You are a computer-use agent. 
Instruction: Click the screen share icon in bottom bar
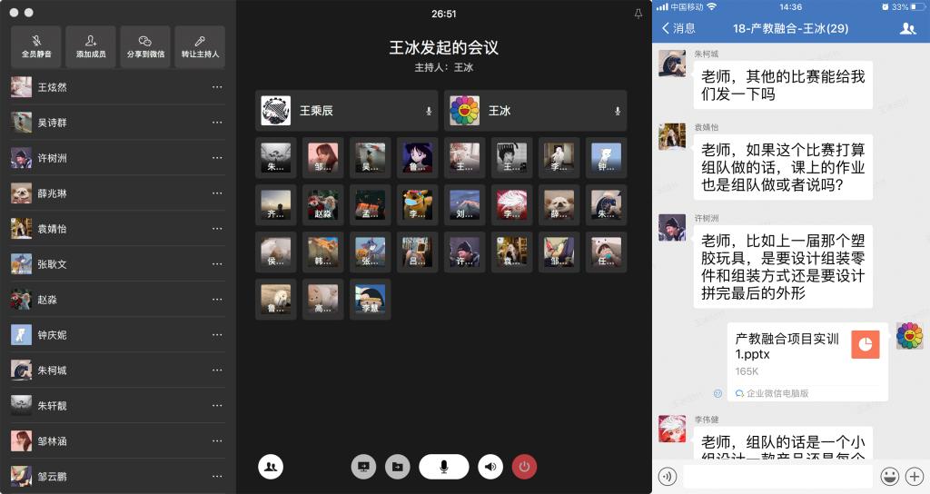pos(363,467)
